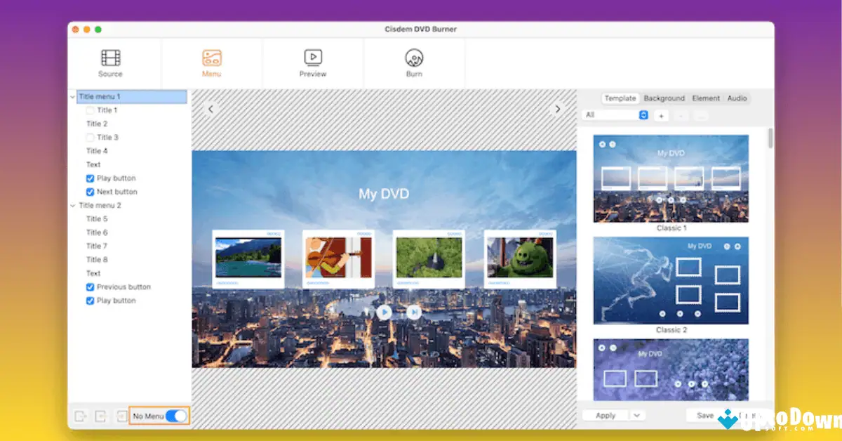842x441 pixels.
Task: Go to the Burn disc icon
Action: pyautogui.click(x=414, y=58)
